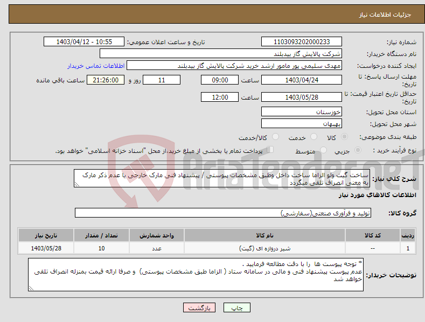Image resolution: width=425 pixels, height=322 pixels.
Task: Select the کالا radio button
Action: click(344, 137)
